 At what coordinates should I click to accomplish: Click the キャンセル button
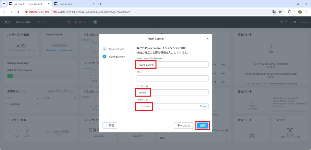pyautogui.click(x=183, y=125)
